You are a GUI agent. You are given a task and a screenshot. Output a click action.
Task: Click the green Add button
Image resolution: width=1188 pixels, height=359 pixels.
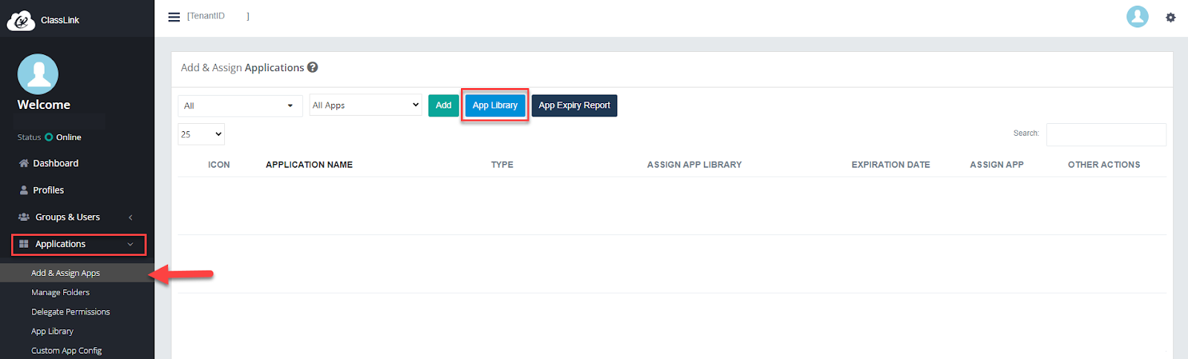pos(443,105)
